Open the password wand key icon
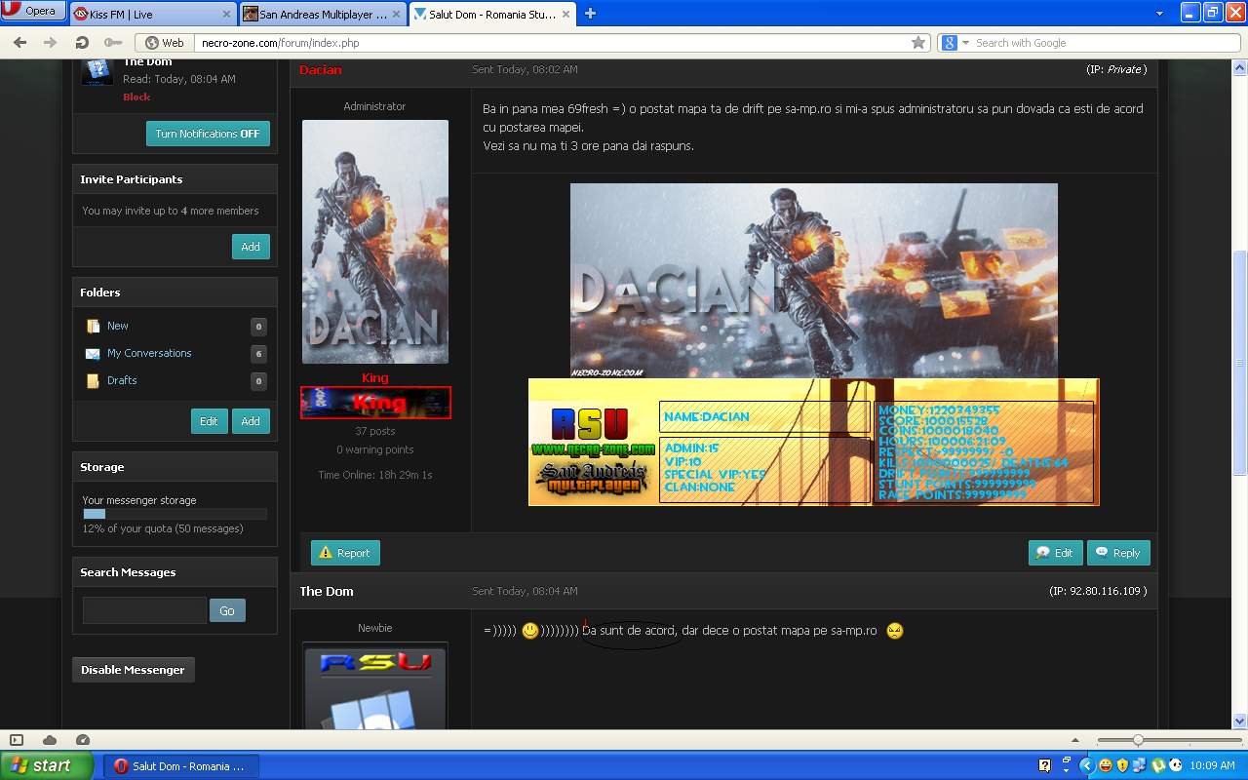The height and width of the screenshot is (780, 1248). [x=113, y=43]
